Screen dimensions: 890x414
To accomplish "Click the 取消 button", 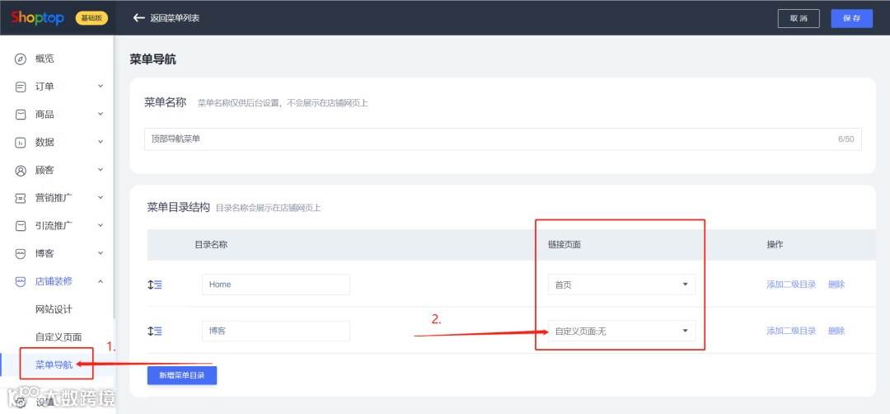I will [799, 18].
